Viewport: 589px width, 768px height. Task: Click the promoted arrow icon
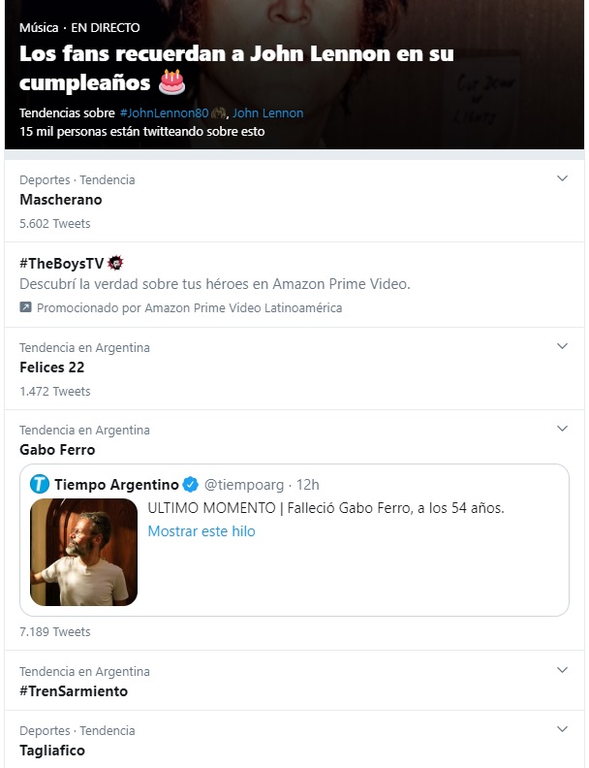pos(26,307)
